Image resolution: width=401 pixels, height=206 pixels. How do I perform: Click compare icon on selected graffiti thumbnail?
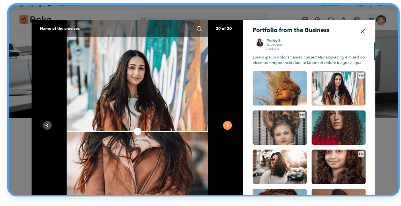pos(361,76)
